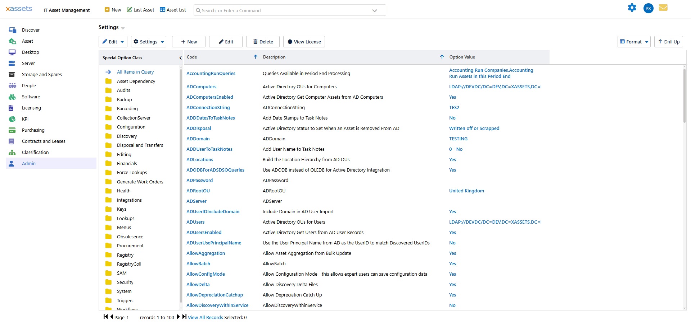Go to next page of records

[178, 317]
